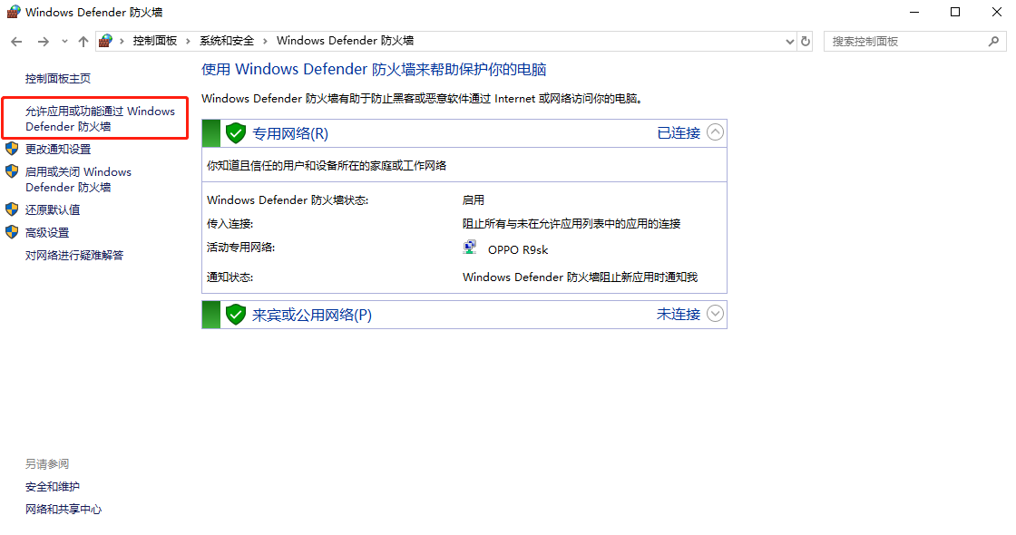Click the 专用网络(R) heading

point(290,133)
